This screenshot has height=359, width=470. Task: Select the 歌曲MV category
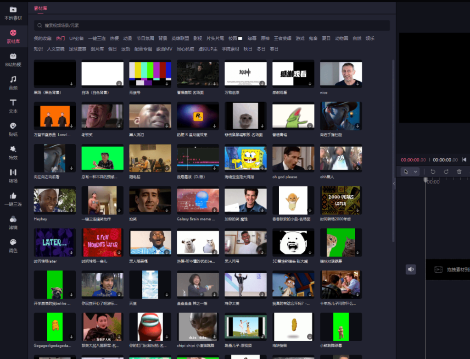click(164, 49)
